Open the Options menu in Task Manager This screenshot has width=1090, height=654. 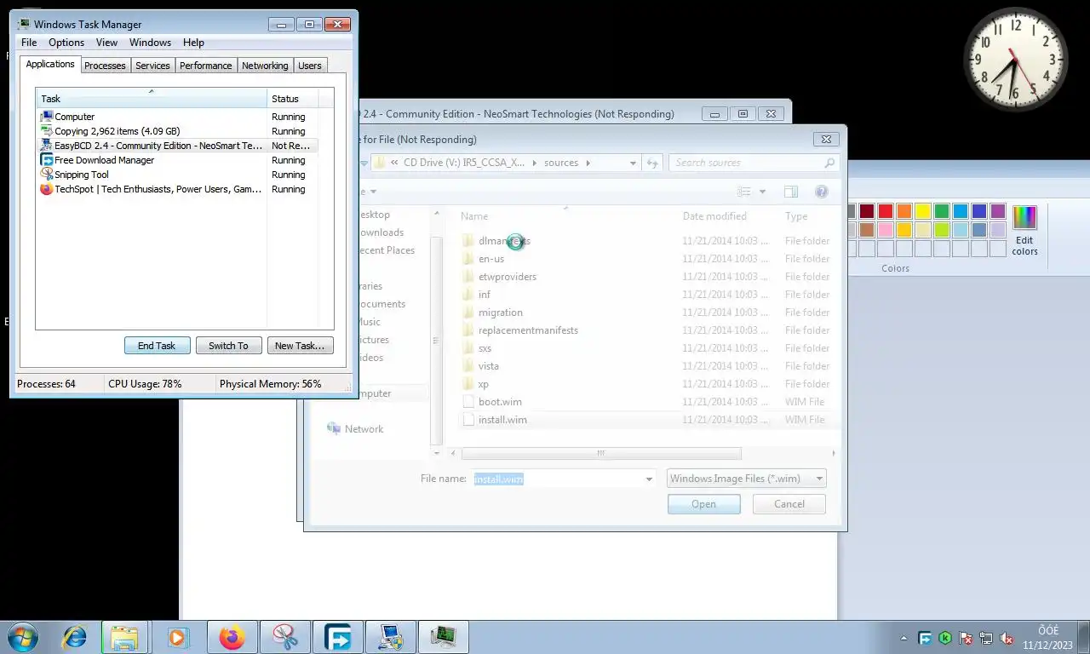(66, 43)
